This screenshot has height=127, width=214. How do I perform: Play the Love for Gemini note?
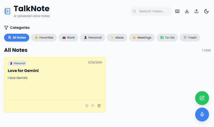pyautogui.click(x=93, y=106)
